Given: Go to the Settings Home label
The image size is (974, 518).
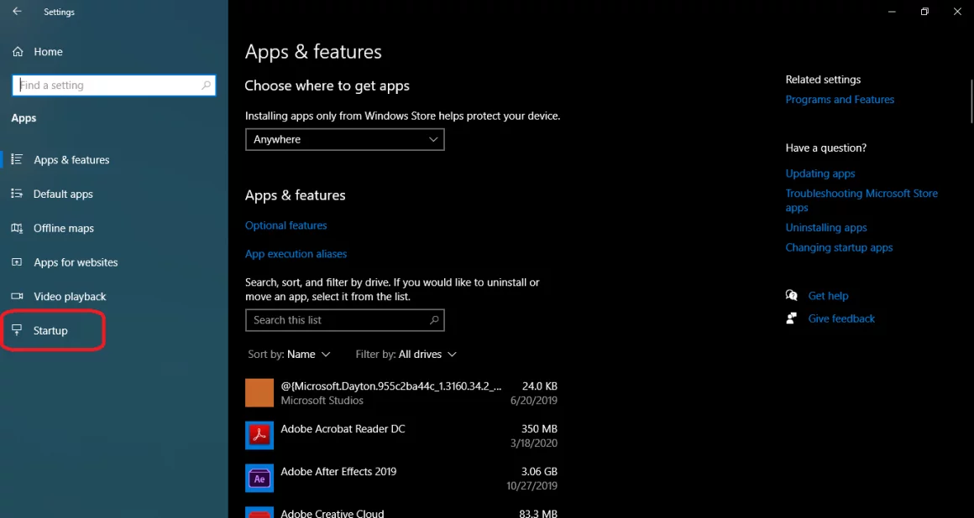Looking at the screenshot, I should pyautogui.click(x=48, y=52).
